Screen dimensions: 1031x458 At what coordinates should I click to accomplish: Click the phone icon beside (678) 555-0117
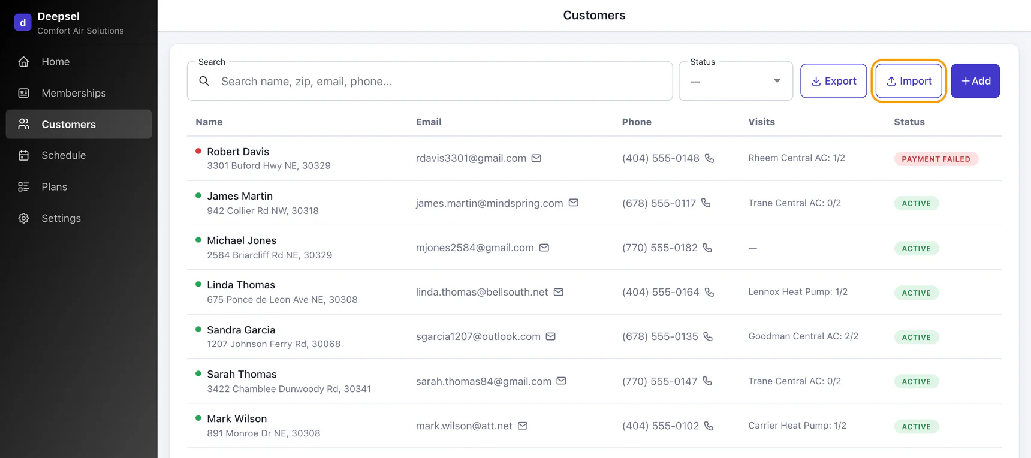pyautogui.click(x=706, y=203)
